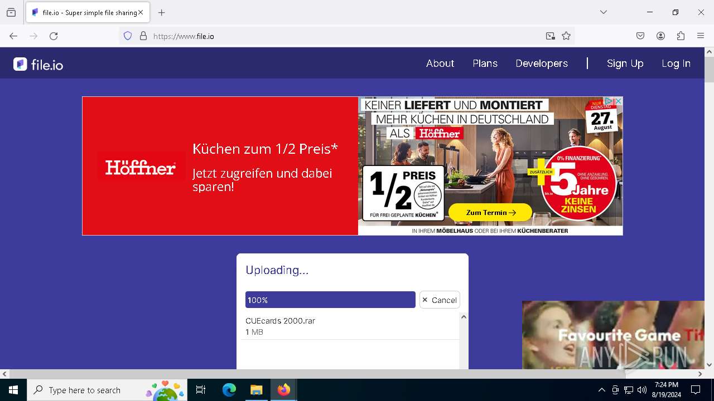Open Extensions puzzle icon
This screenshot has width=714, height=401.
[x=681, y=36]
